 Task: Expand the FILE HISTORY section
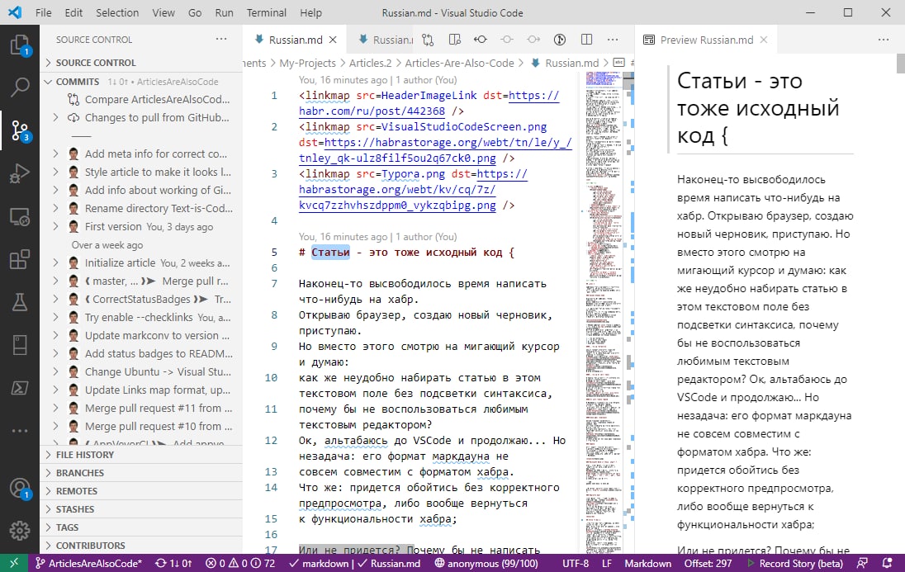click(141, 455)
